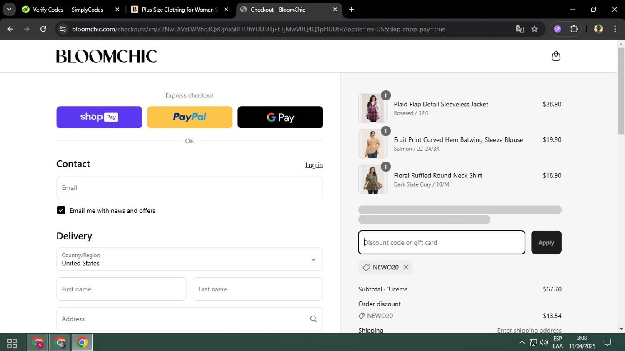Screen dimensions: 625x351
Task: Close the Plus Size Clothing tab
Action: coord(226,10)
